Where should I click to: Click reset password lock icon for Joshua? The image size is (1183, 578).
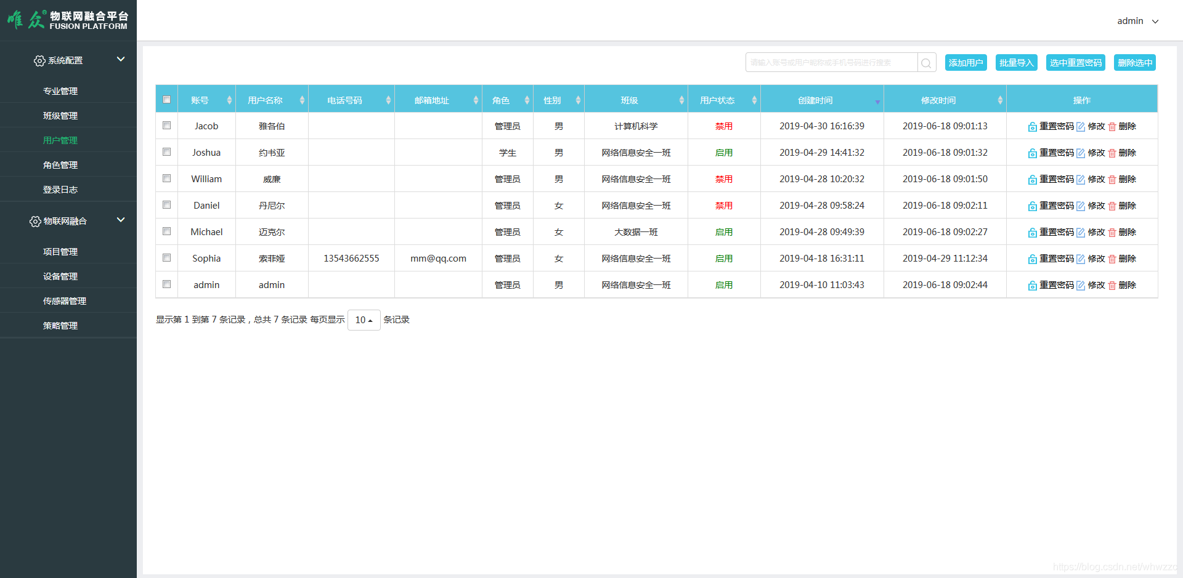[1032, 153]
